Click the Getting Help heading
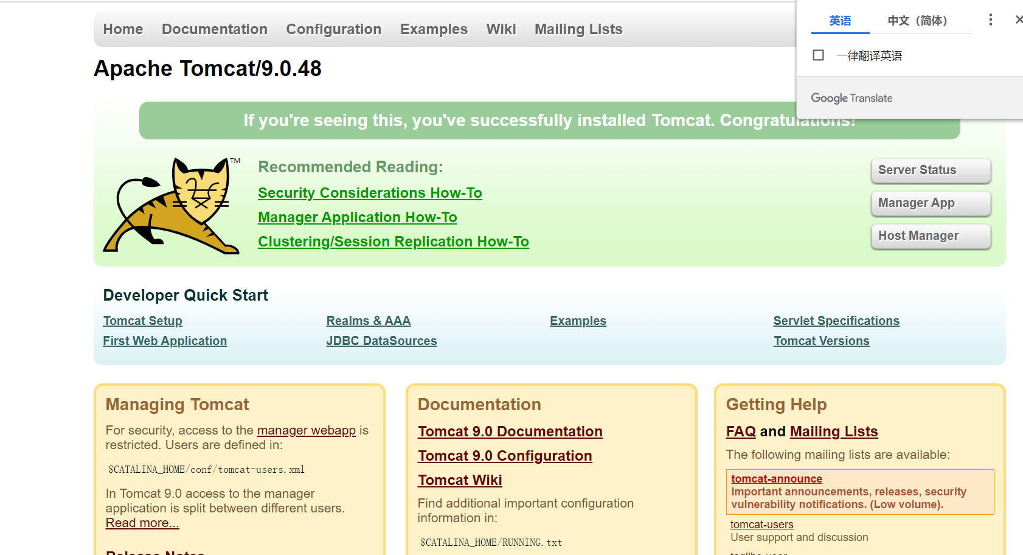This screenshot has height=555, width=1023. [777, 405]
